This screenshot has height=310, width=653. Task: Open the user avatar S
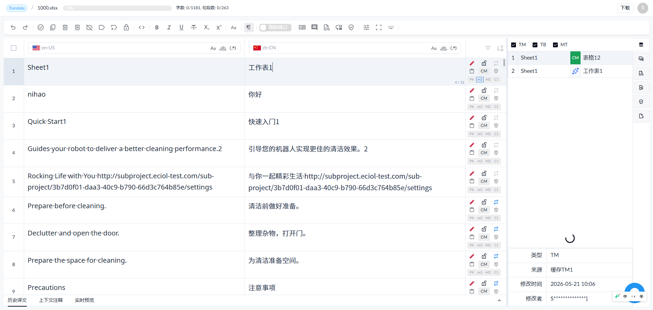pyautogui.click(x=642, y=8)
